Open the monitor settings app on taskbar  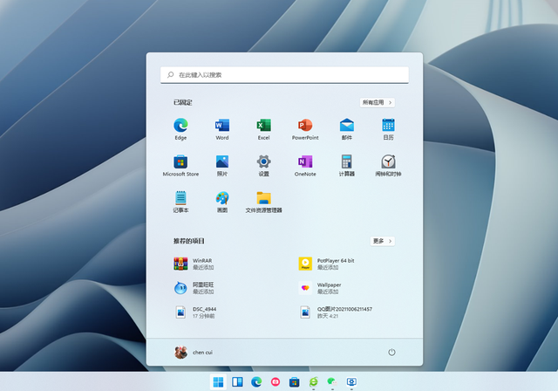point(351,382)
